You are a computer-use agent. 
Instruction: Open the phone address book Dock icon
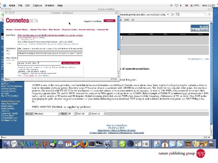point(61,144)
